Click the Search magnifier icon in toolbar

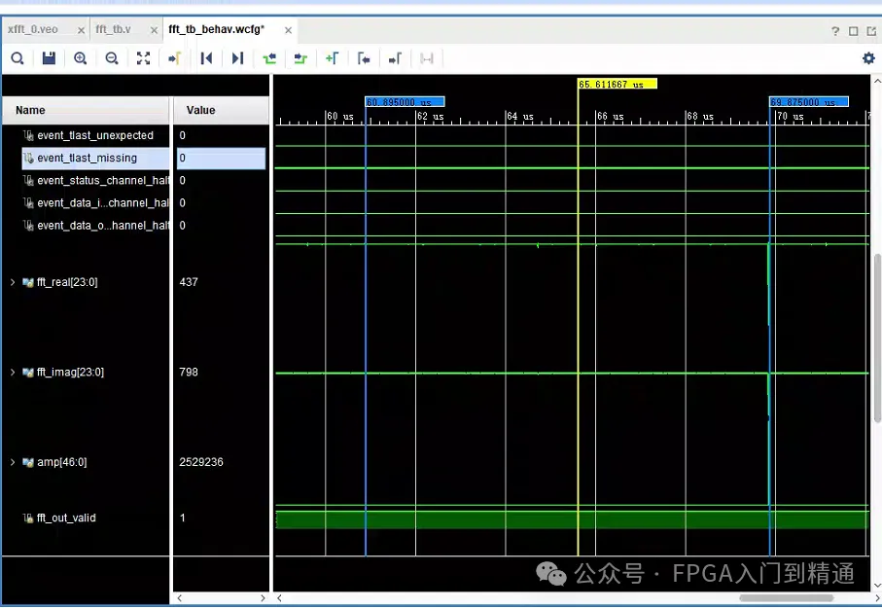[18, 58]
